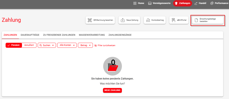229x99 pixels.
Task: Open the Alle Konten dropdown
Action: pos(67,45)
